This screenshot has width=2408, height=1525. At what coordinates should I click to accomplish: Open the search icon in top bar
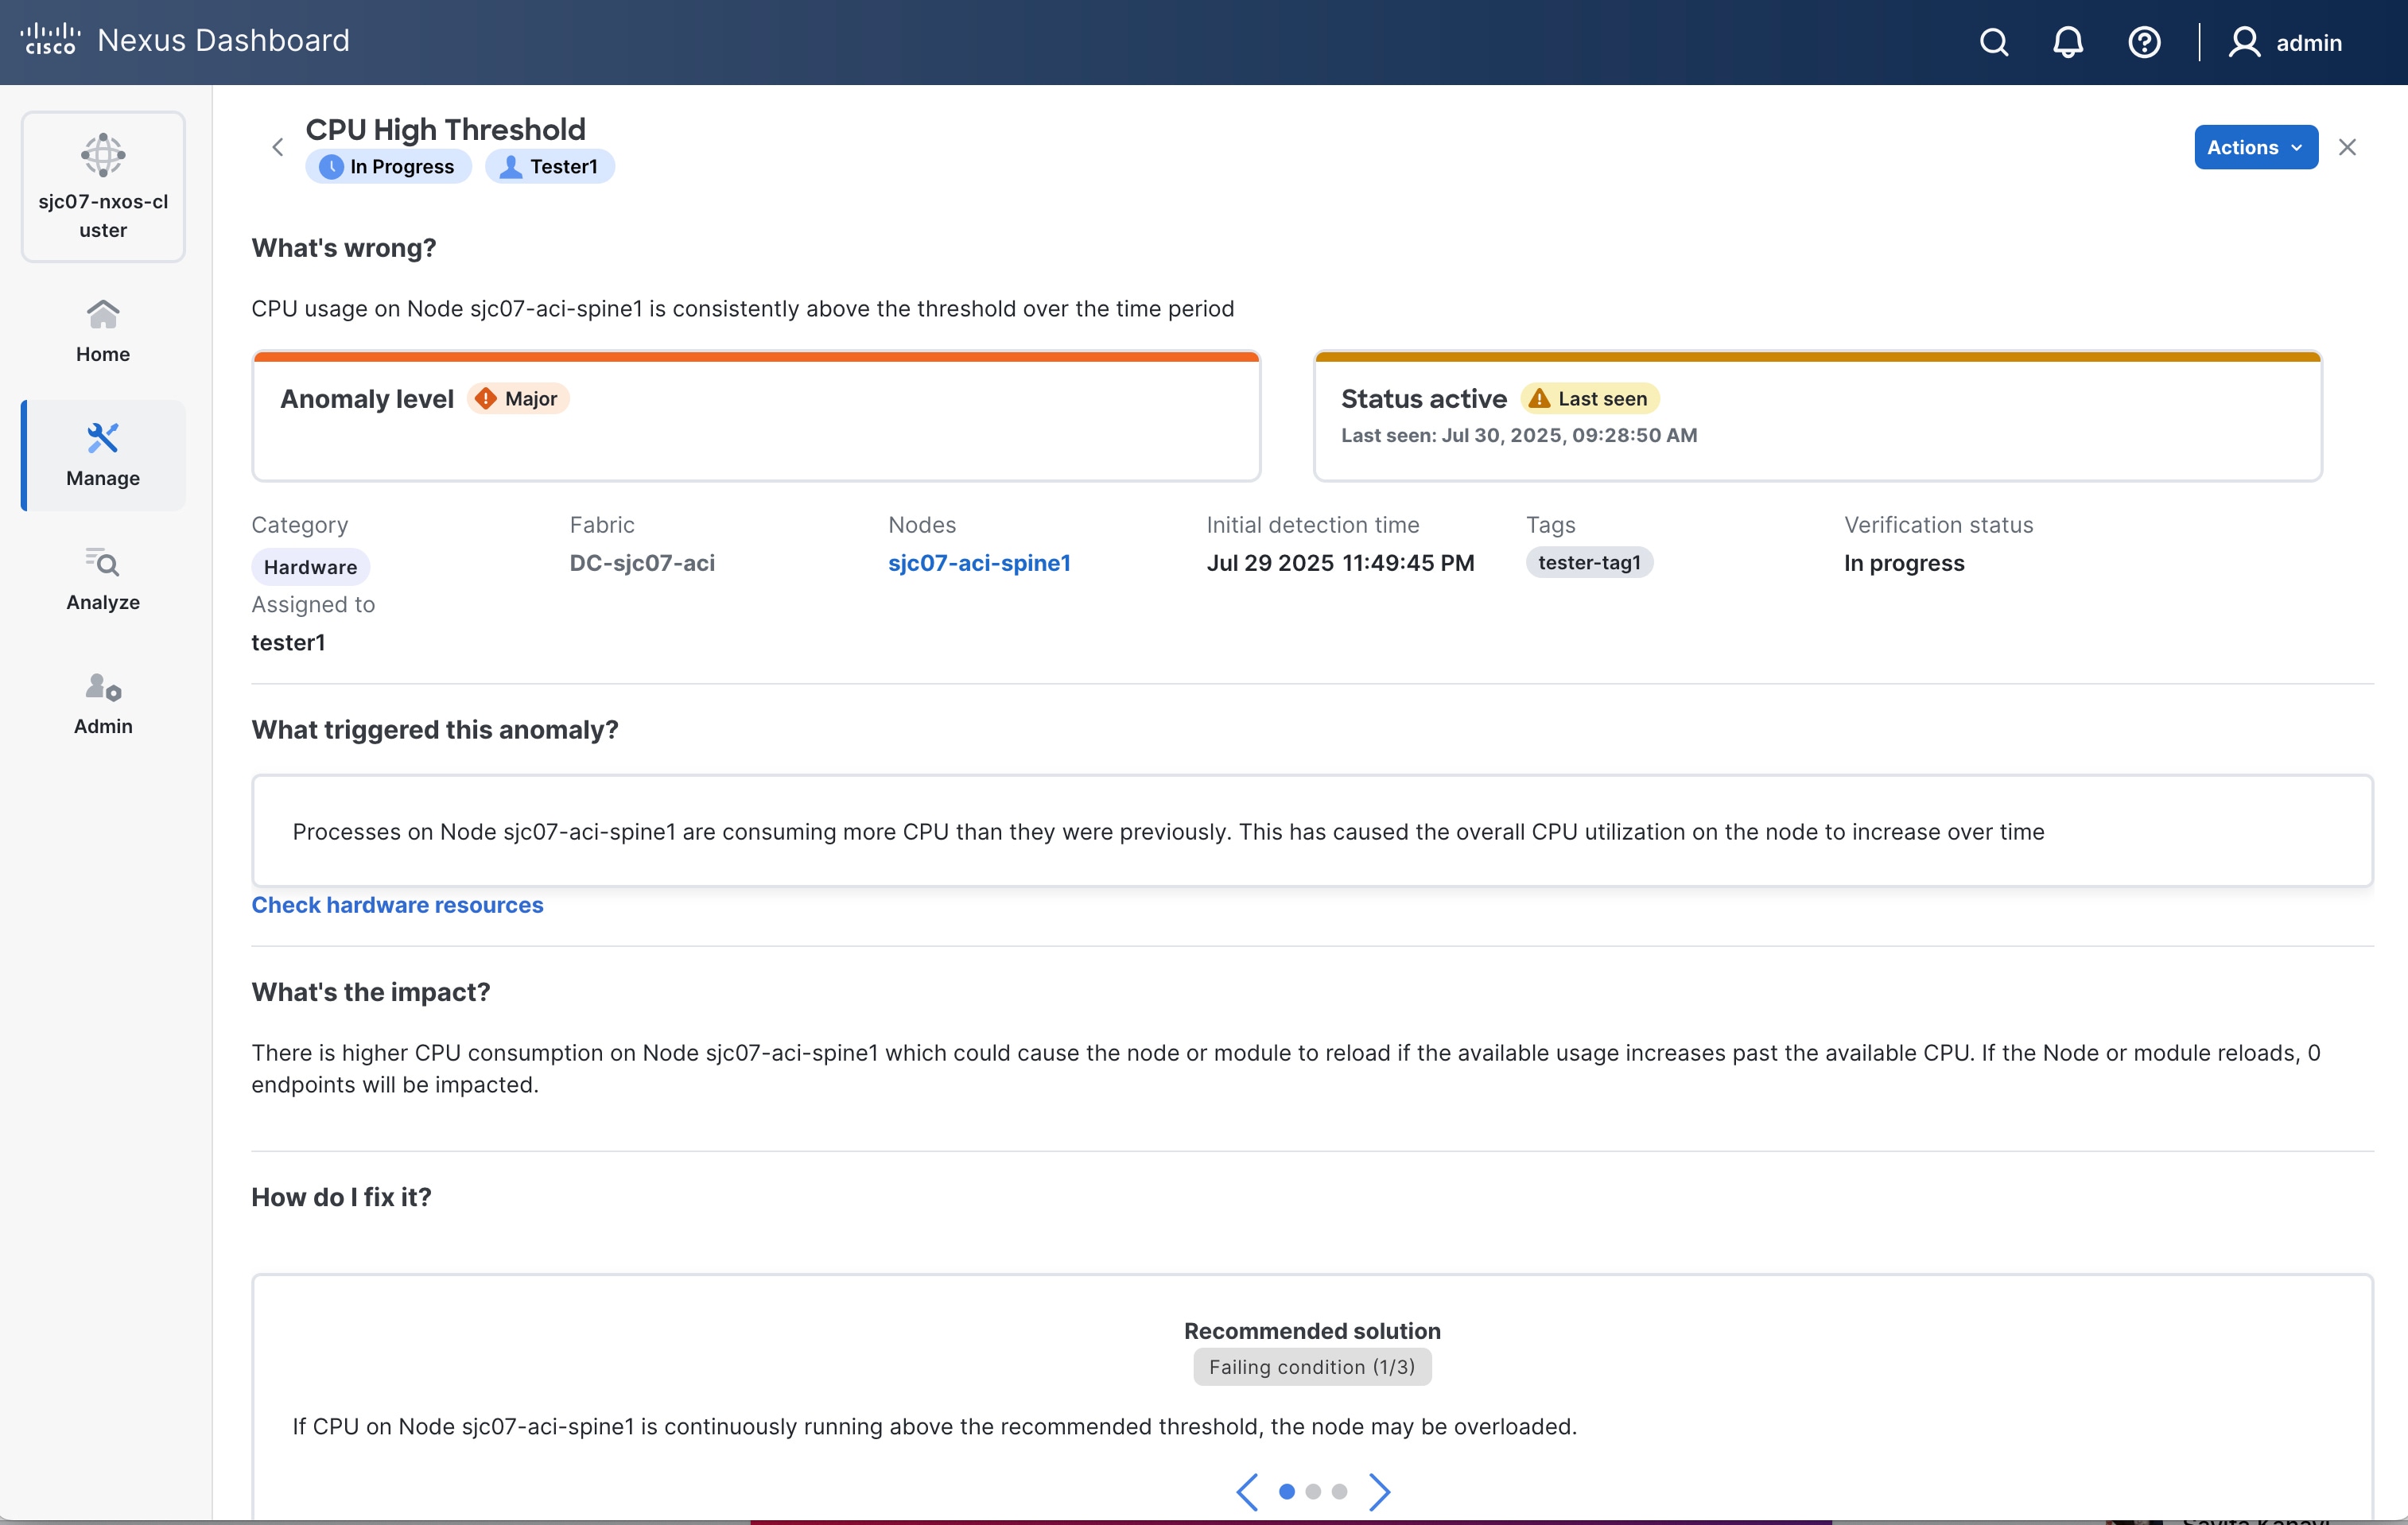(x=1994, y=42)
